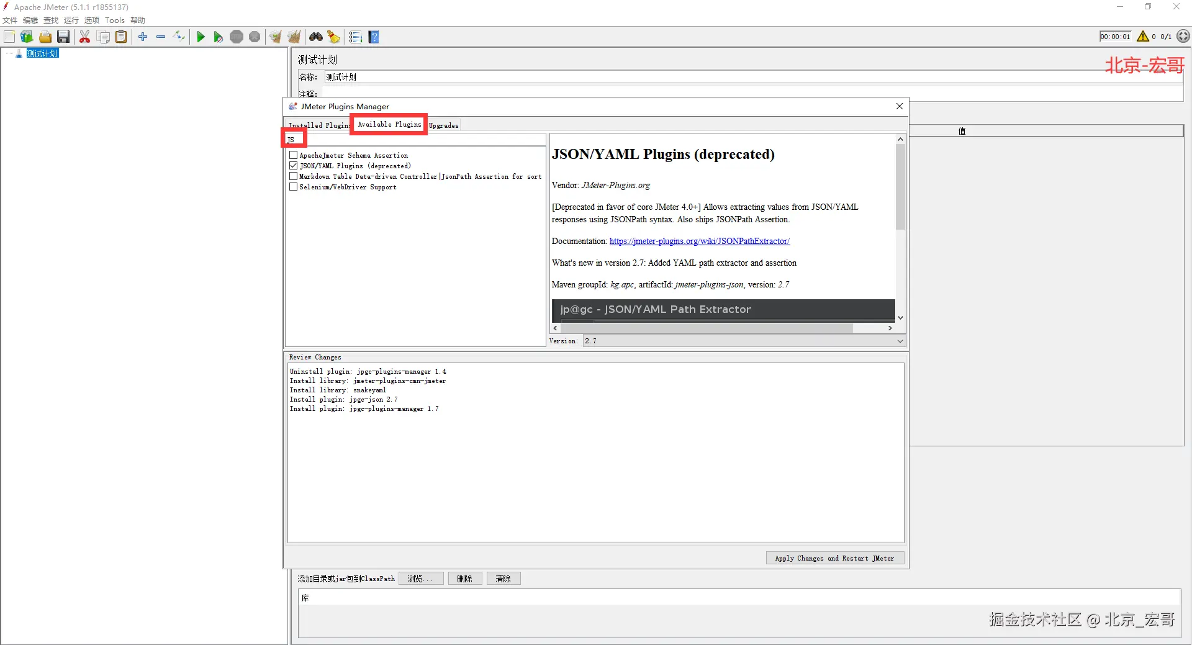Click Apply Changes and Restart JMeter
The image size is (1192, 645).
[x=834, y=558]
